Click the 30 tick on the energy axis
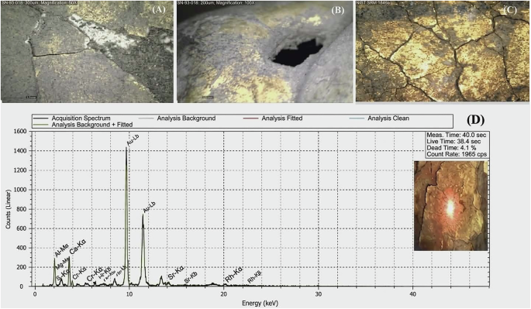This screenshot has width=531, height=309. (318, 294)
